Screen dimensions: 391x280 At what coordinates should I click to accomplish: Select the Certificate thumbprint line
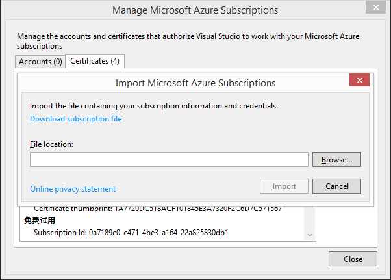click(x=158, y=209)
